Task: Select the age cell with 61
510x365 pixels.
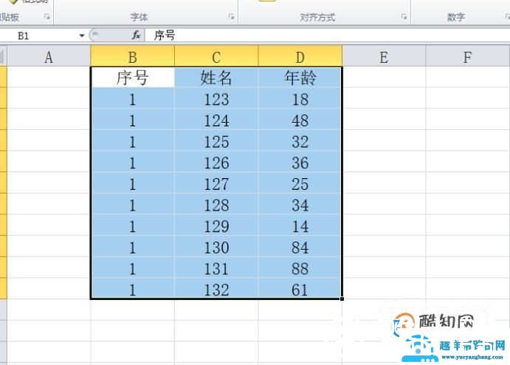Action: (300, 288)
